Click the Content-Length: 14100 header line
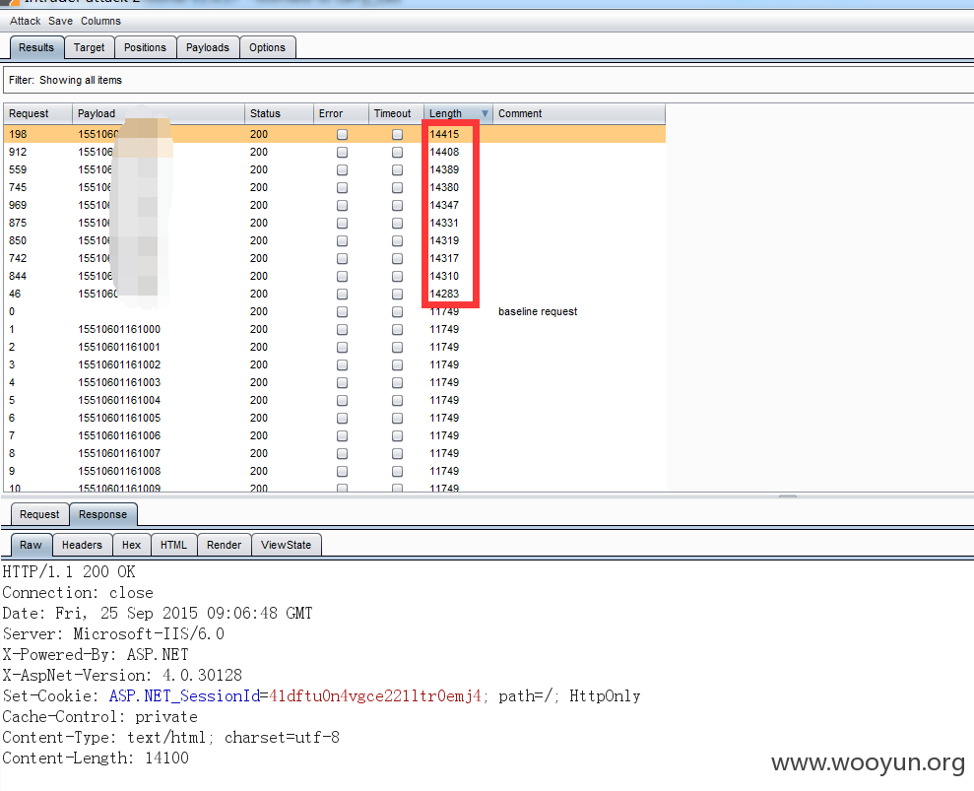 click(x=96, y=758)
